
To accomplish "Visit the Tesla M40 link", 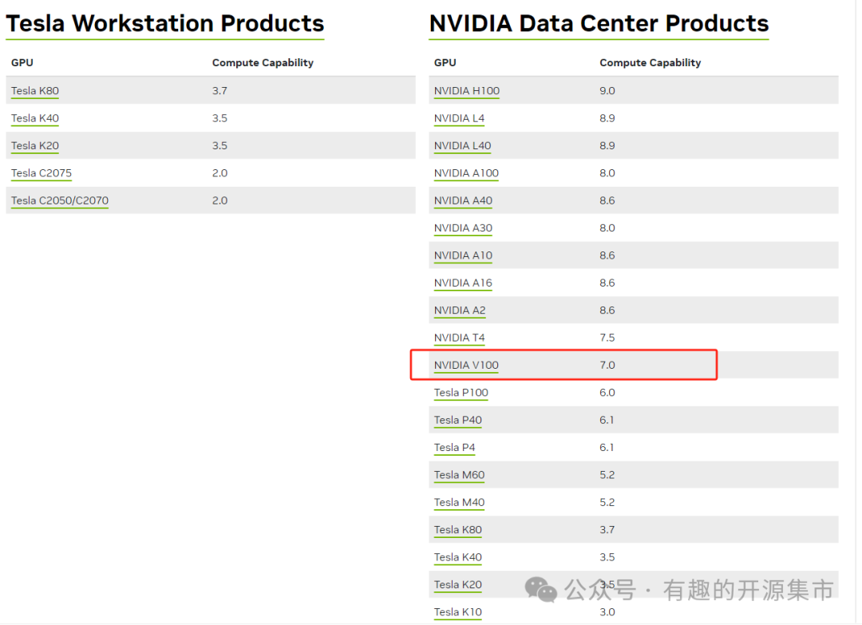I will pos(459,503).
